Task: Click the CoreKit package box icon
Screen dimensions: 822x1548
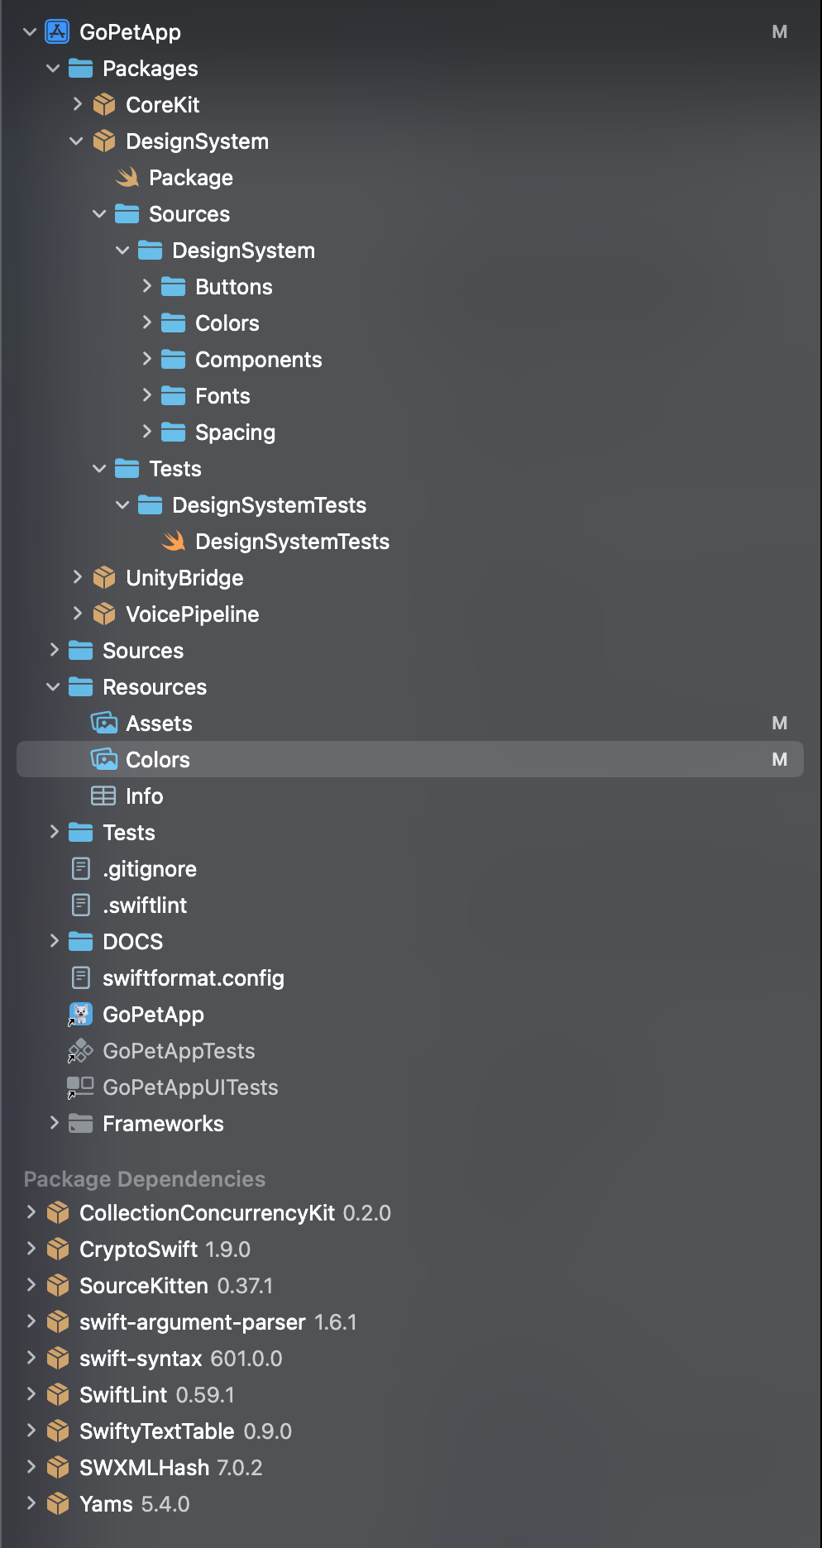Action: [x=104, y=105]
